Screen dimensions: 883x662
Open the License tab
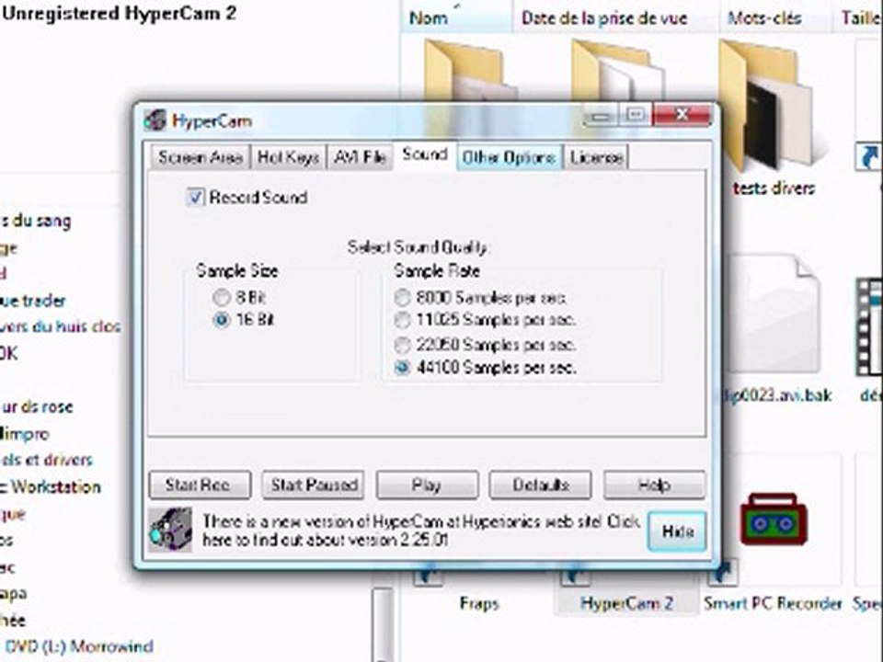[x=596, y=157]
